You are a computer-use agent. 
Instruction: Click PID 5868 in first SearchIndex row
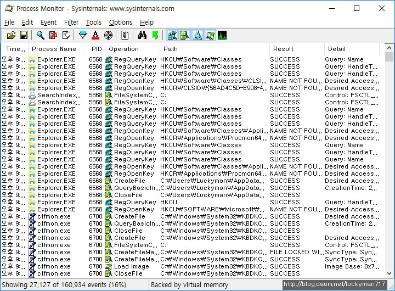point(95,96)
